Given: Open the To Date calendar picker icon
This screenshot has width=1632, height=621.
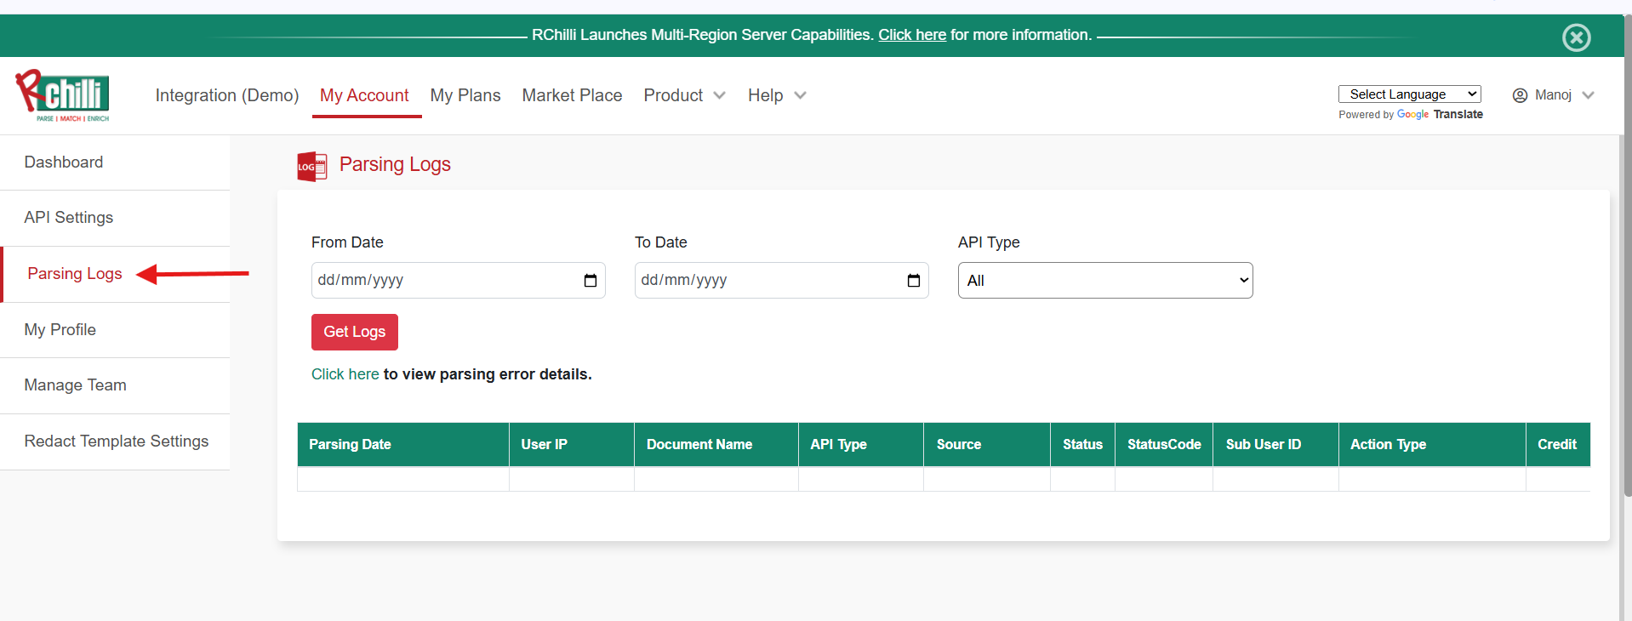Looking at the screenshot, I should click(914, 281).
